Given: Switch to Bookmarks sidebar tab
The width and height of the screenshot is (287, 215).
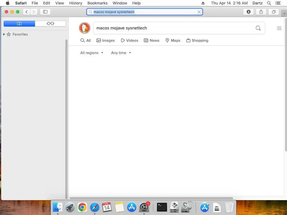Looking at the screenshot, I should click(19, 24).
